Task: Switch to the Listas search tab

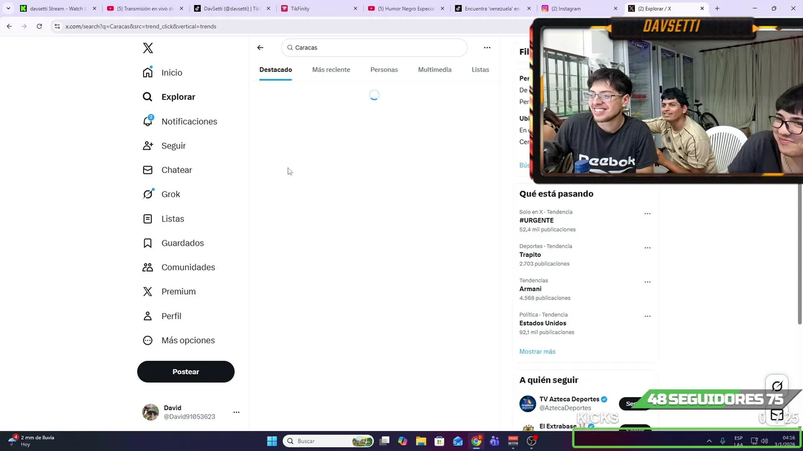Action: 481,70
